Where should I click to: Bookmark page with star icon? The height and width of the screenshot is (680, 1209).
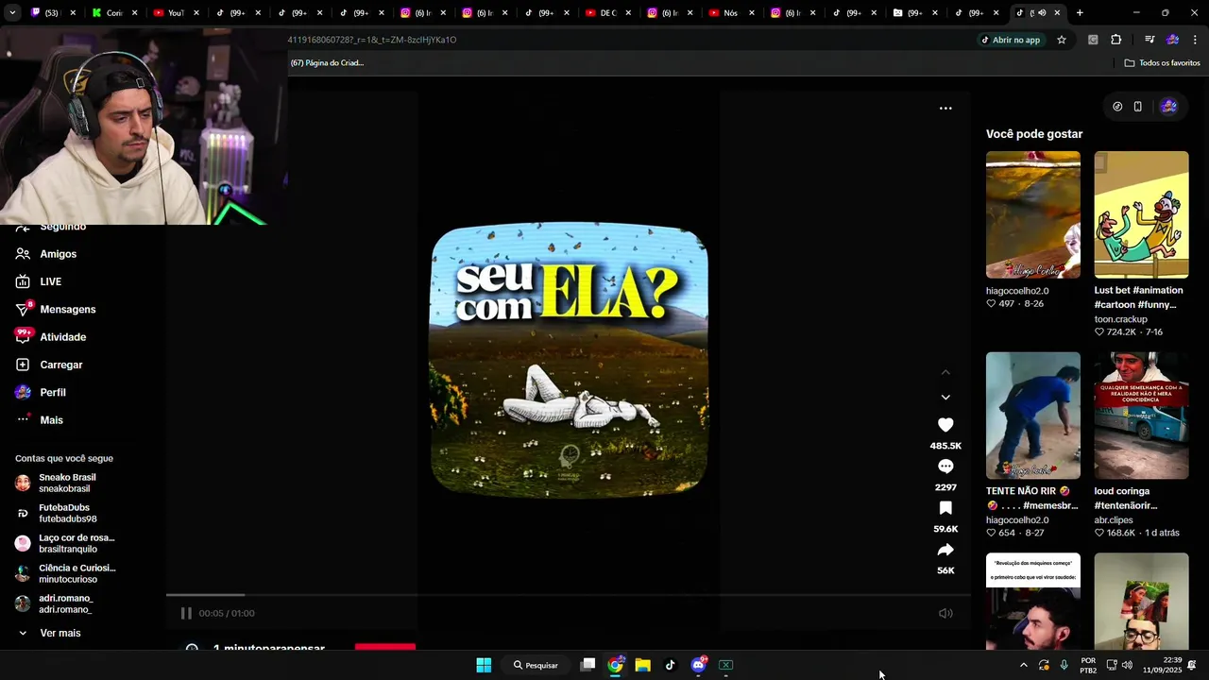(1062, 40)
